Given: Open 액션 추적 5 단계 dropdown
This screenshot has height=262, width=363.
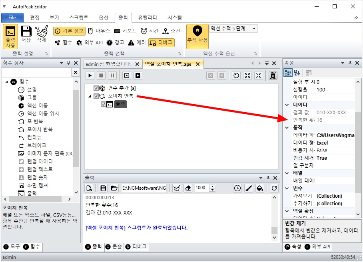Looking at the screenshot, I should pos(254,28).
